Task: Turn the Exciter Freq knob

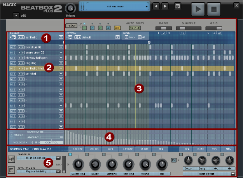Action: tap(78, 164)
